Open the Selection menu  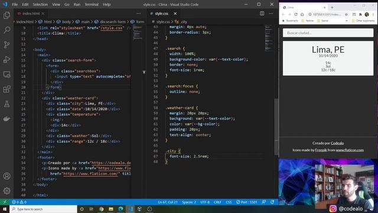(x=40, y=4)
